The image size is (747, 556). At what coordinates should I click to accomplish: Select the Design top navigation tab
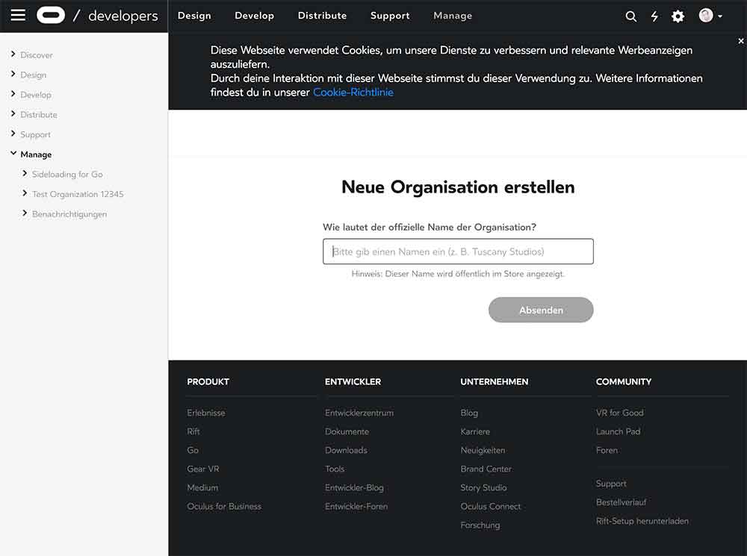(194, 16)
